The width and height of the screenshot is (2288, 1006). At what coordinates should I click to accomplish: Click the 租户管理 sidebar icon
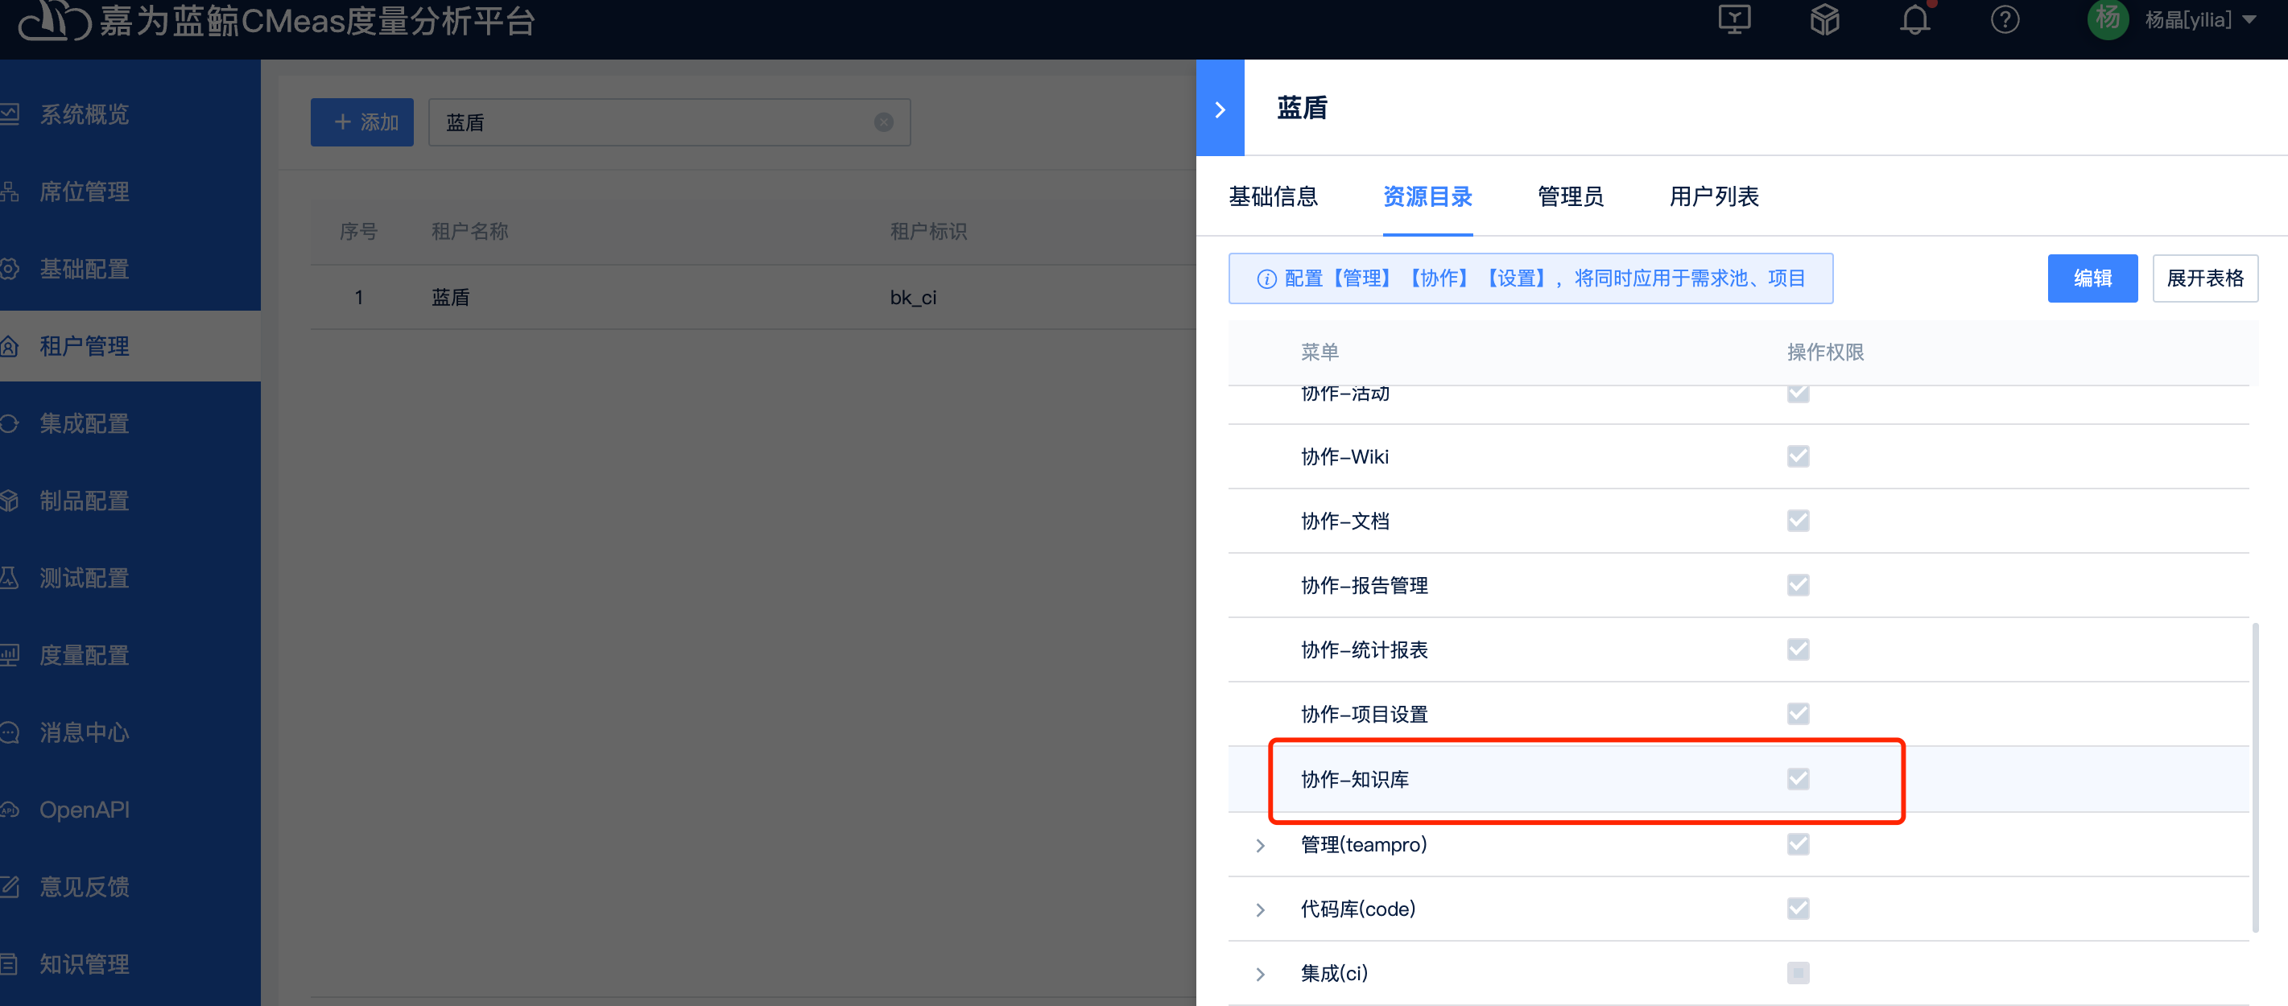pos(9,345)
